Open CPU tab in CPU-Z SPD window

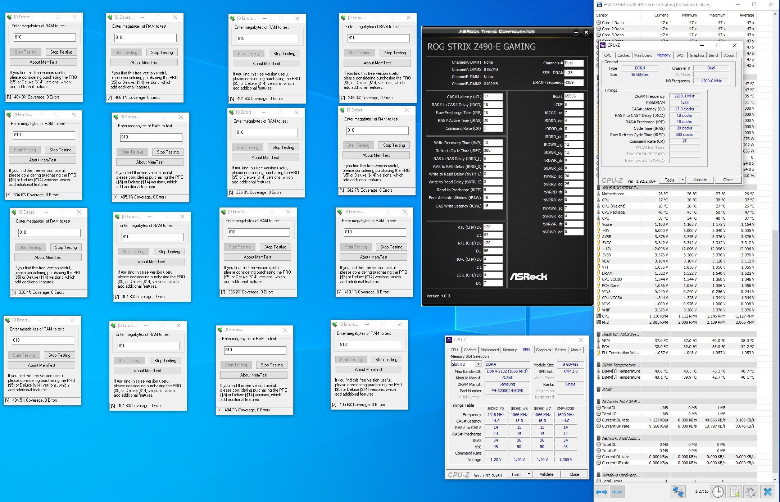[x=454, y=350]
